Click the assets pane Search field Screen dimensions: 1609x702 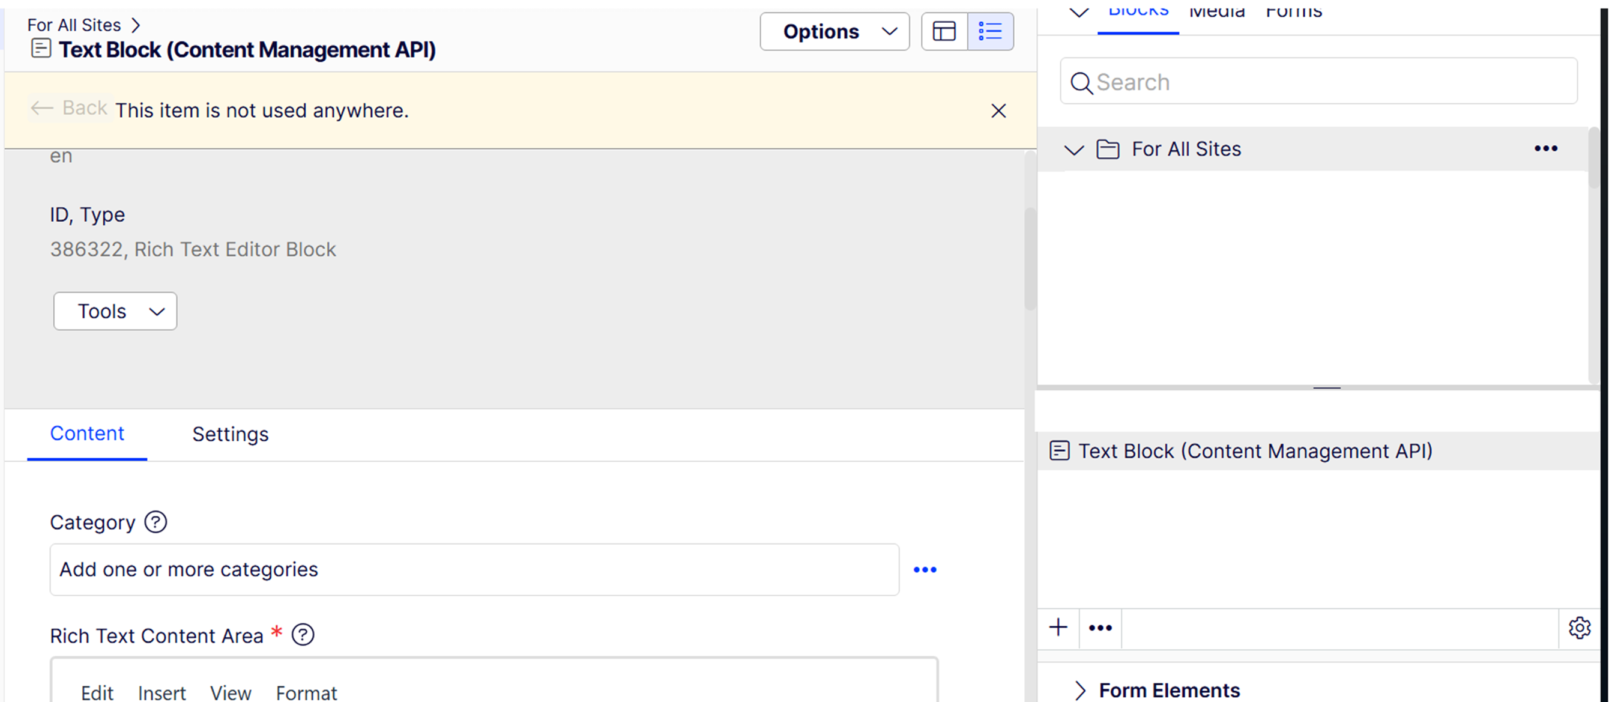[1318, 82]
